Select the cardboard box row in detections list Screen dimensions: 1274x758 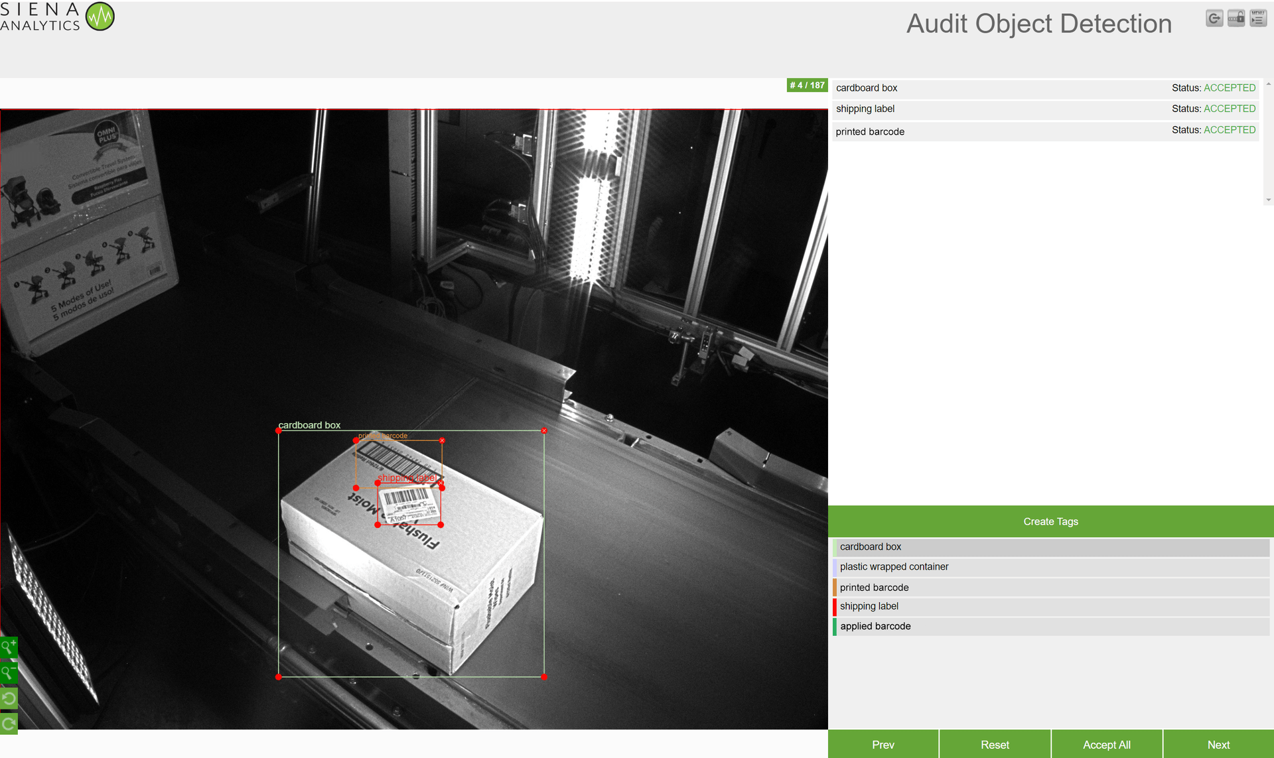point(1045,88)
